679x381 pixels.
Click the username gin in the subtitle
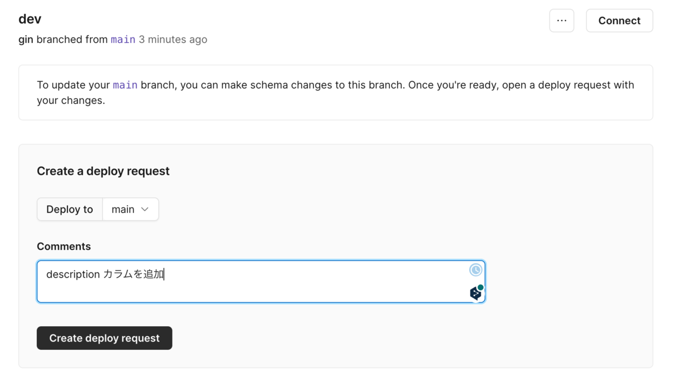tap(25, 40)
